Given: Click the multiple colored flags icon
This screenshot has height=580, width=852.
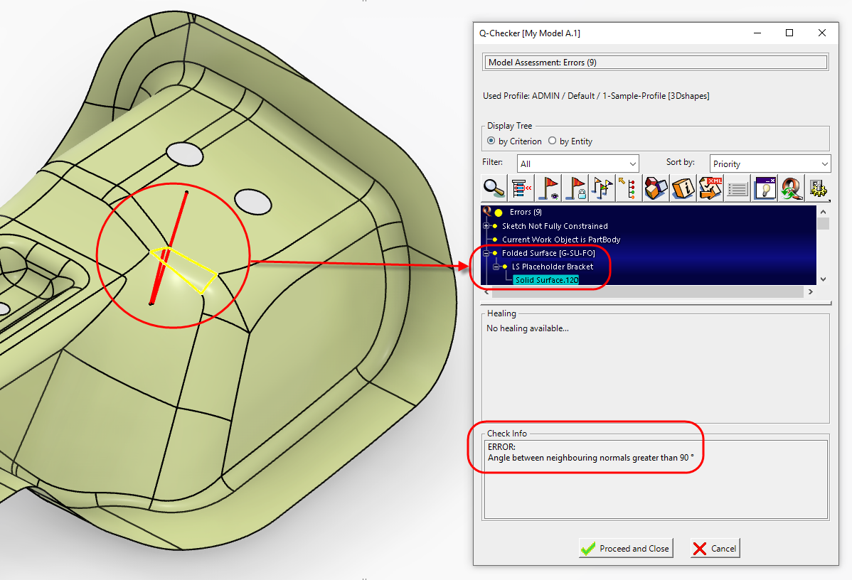Looking at the screenshot, I should (602, 188).
